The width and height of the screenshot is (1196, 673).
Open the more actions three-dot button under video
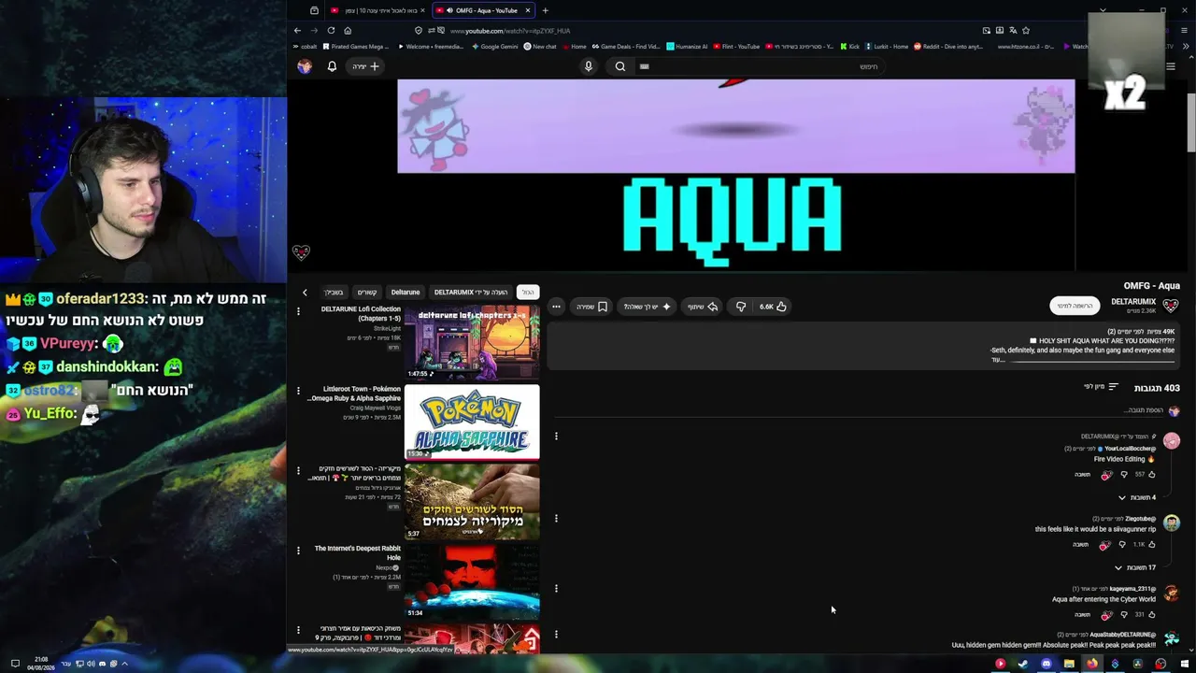(x=556, y=307)
